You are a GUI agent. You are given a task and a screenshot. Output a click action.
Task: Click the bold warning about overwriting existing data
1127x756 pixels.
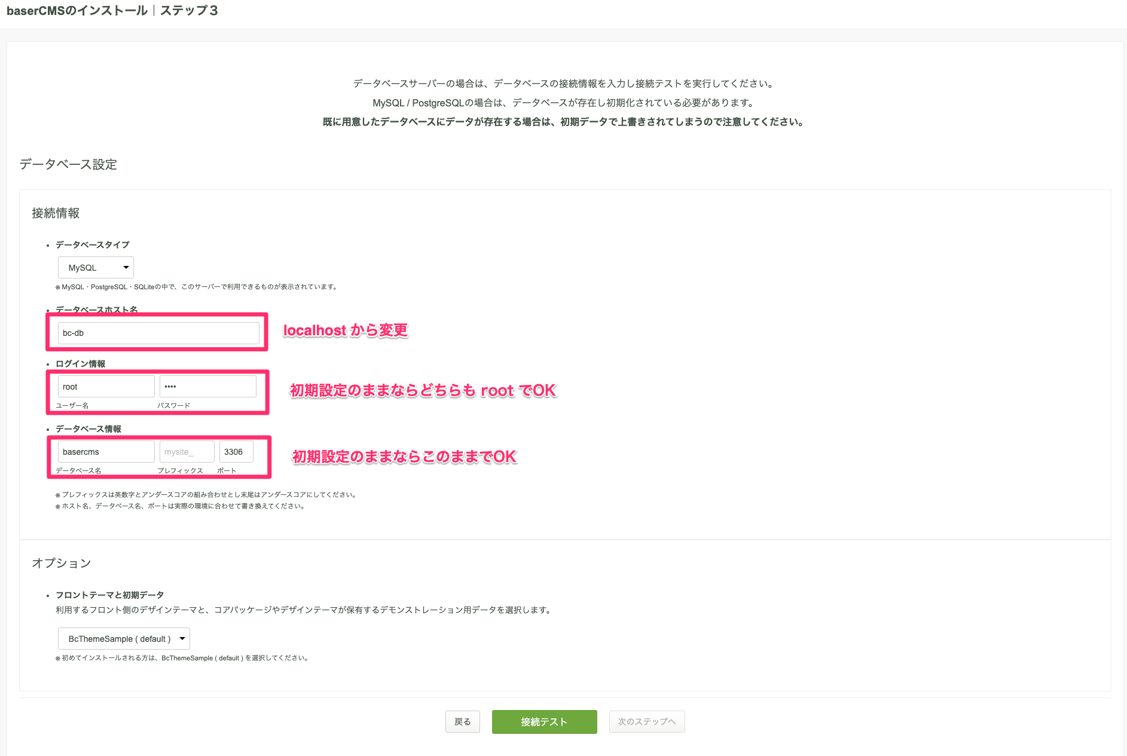(x=564, y=122)
